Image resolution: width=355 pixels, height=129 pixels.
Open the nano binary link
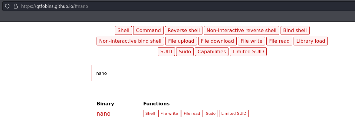coord(104,114)
